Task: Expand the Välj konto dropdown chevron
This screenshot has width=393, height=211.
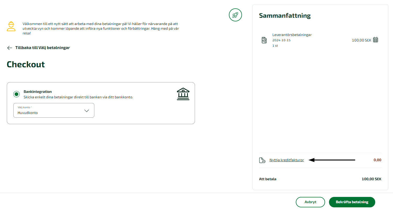Action: point(87,111)
